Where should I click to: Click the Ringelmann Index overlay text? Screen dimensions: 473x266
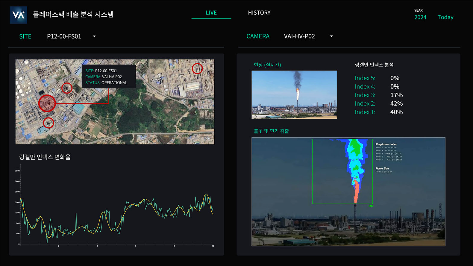(x=386, y=144)
